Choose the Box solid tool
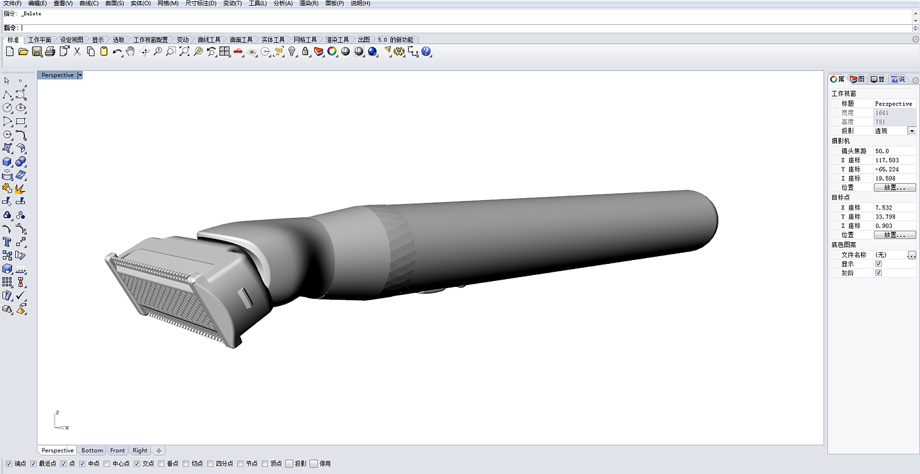The image size is (920, 474). coord(7,162)
